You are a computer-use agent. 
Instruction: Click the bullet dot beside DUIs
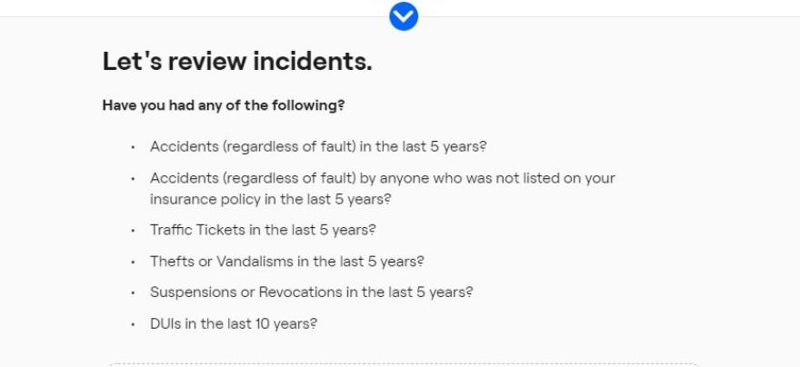pos(133,324)
